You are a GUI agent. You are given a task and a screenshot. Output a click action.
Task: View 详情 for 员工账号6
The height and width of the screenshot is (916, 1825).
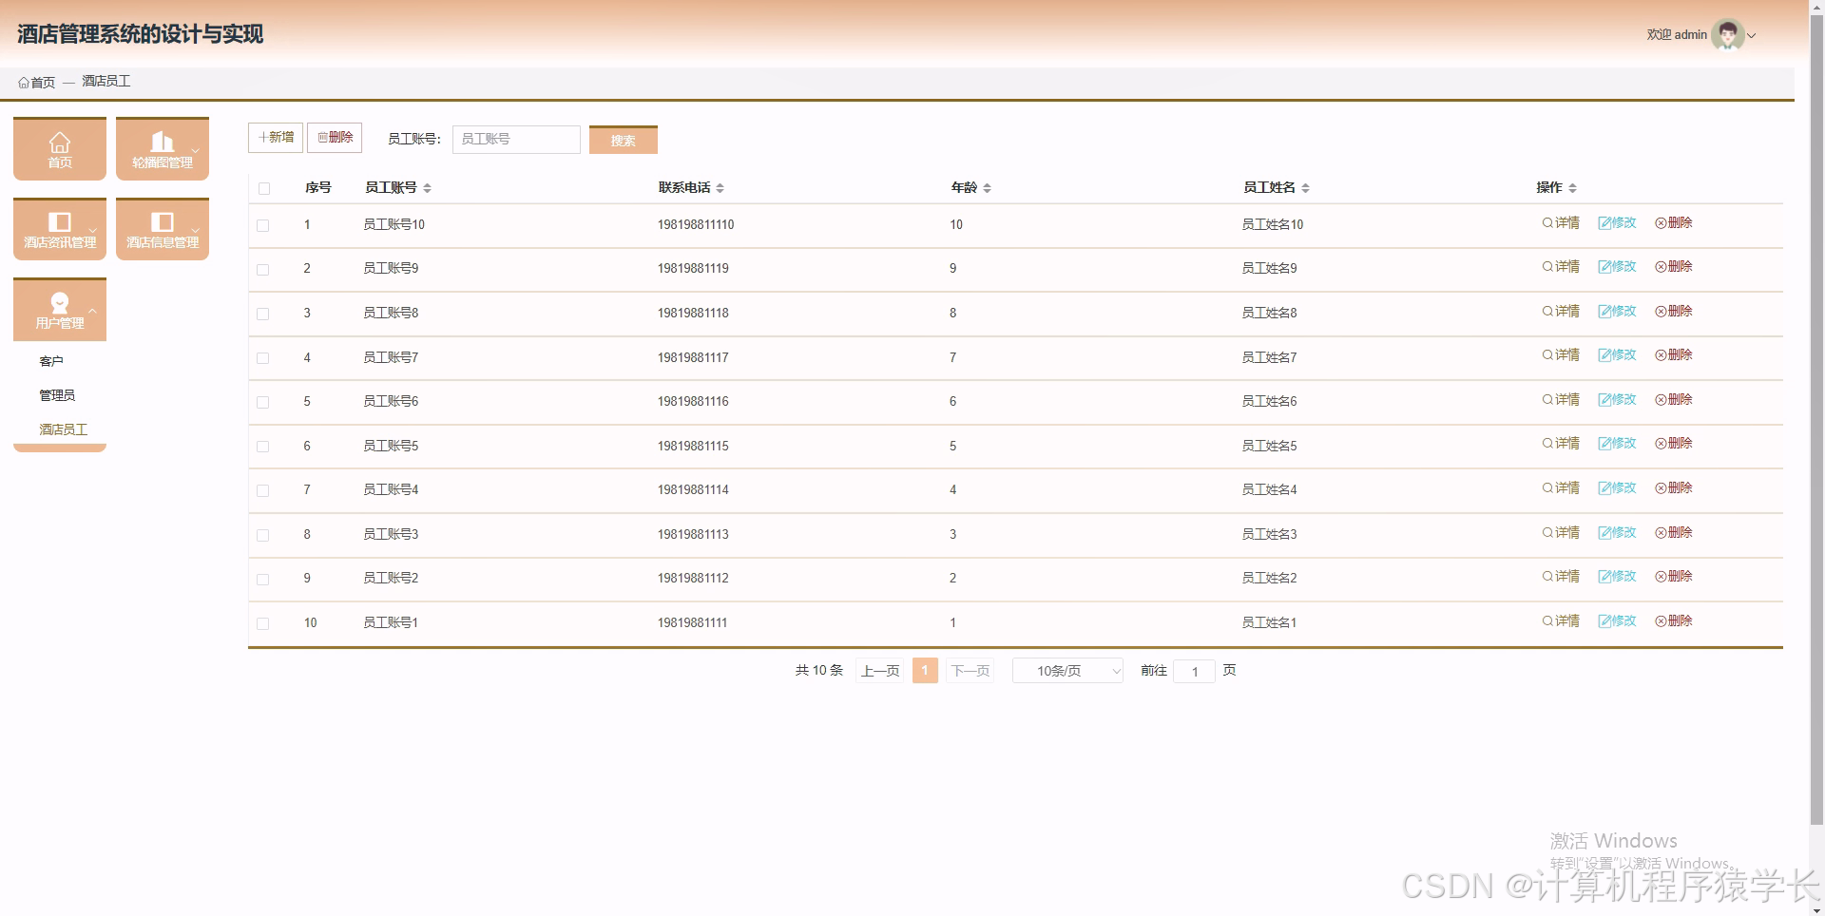[x=1561, y=400]
